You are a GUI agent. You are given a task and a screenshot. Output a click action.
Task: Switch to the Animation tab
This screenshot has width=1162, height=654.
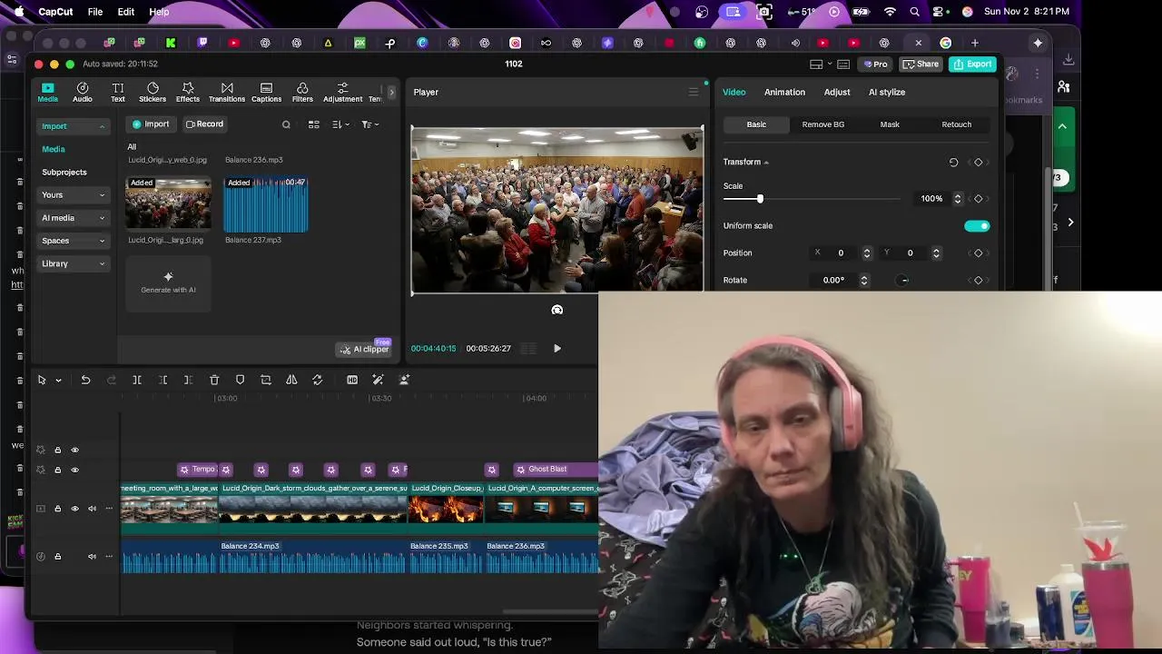point(784,92)
